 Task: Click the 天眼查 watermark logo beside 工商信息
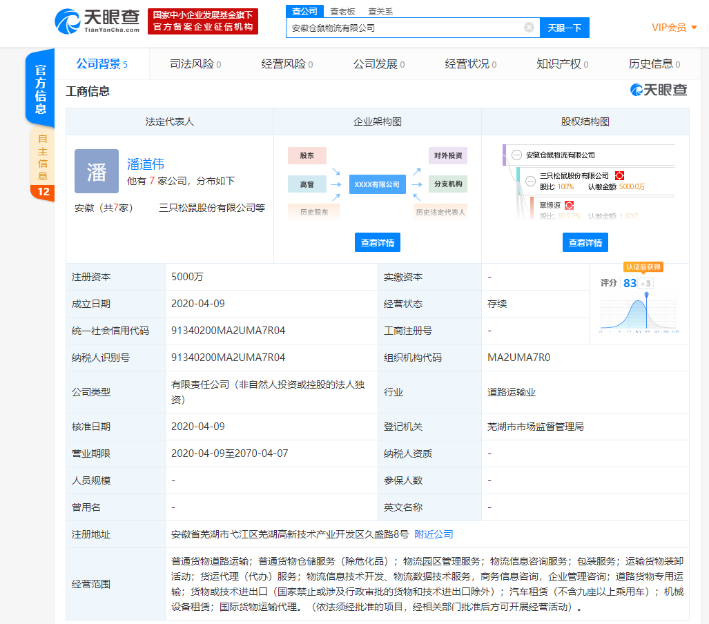pyautogui.click(x=659, y=90)
